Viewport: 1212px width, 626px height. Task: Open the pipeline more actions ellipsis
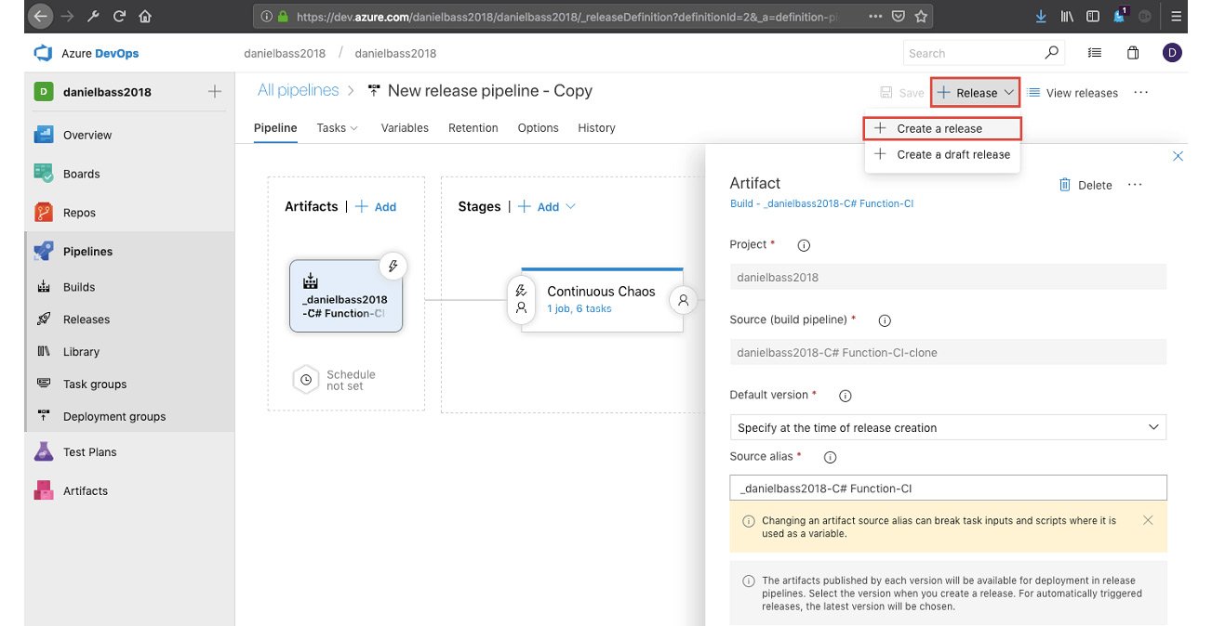tap(1141, 93)
